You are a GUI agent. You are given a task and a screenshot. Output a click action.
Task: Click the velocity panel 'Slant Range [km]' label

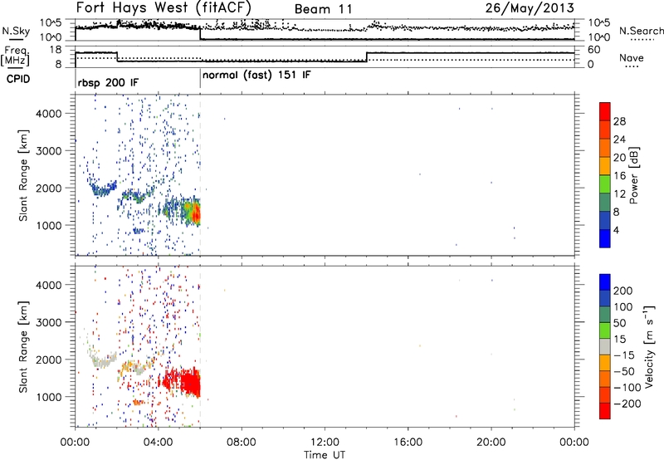pos(24,346)
